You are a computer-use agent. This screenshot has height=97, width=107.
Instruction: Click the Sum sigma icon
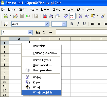pos(44,32)
